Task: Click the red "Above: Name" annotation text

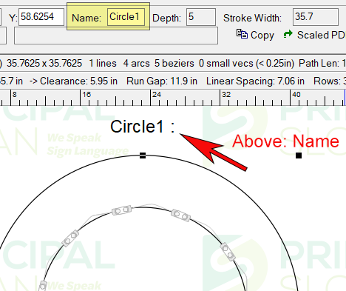Action: [x=285, y=141]
